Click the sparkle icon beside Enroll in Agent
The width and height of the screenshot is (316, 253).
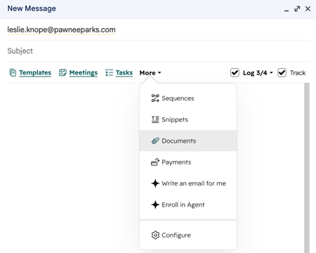155,205
